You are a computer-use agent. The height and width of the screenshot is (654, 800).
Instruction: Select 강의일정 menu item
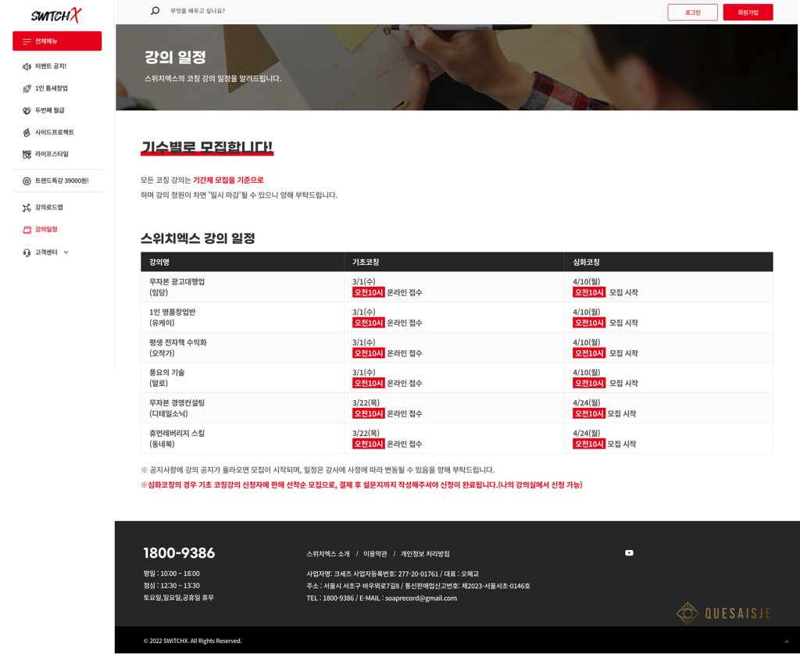[46, 230]
